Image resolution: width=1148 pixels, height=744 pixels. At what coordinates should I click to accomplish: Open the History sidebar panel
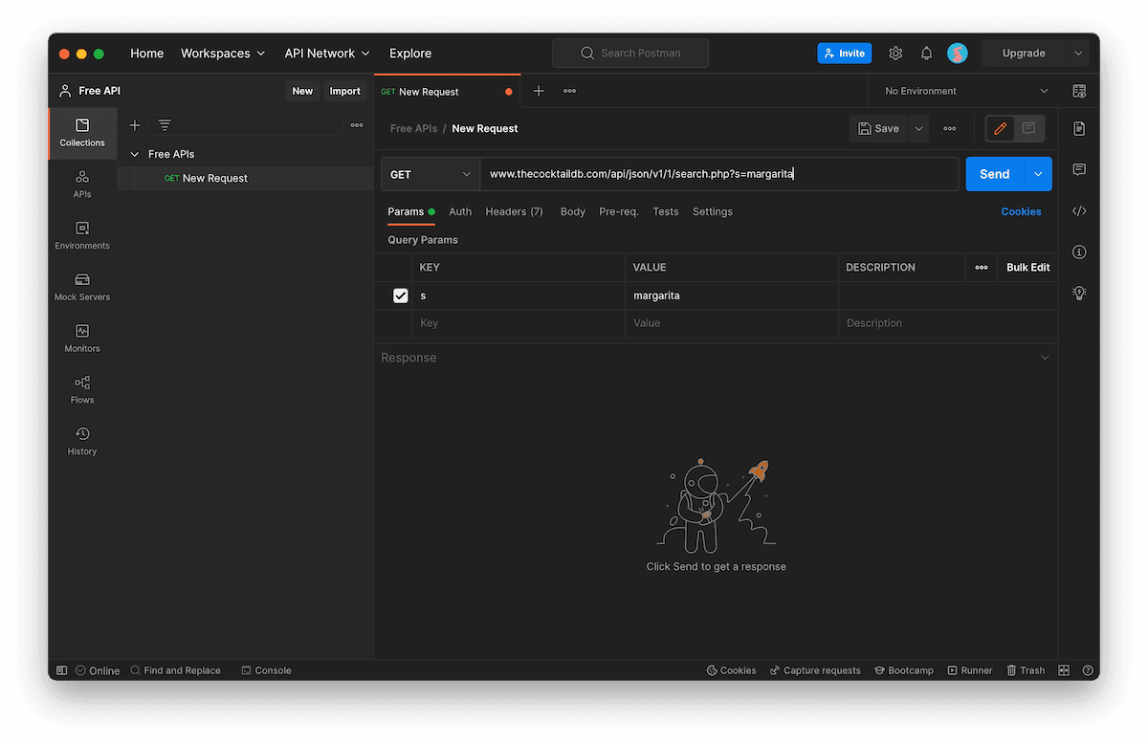coord(82,442)
